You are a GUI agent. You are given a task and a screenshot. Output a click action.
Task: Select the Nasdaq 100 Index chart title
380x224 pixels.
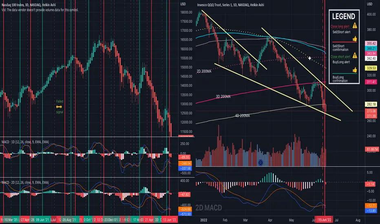click(x=29, y=4)
